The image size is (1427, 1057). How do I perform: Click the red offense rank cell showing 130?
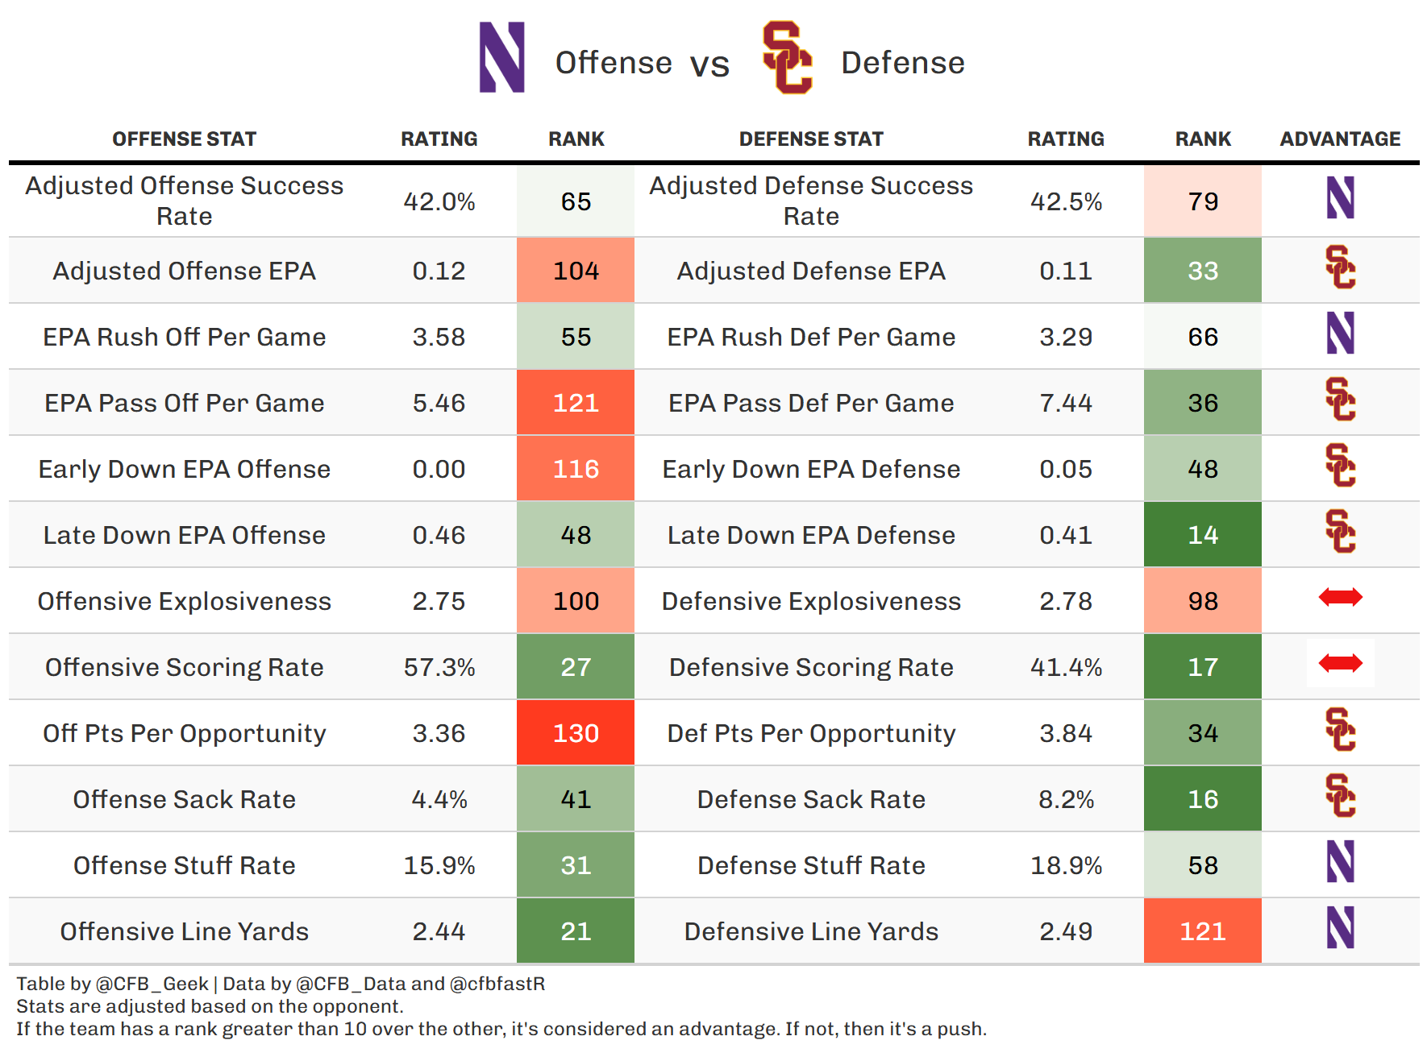click(576, 733)
